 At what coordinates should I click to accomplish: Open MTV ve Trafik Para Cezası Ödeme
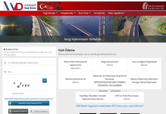tap(127, 97)
